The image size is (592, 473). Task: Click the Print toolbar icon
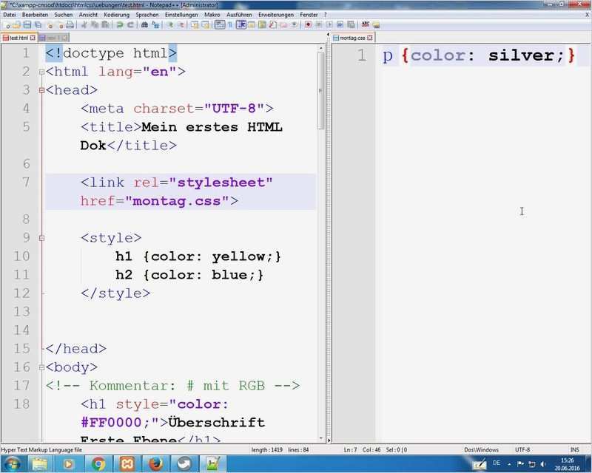(x=70, y=25)
